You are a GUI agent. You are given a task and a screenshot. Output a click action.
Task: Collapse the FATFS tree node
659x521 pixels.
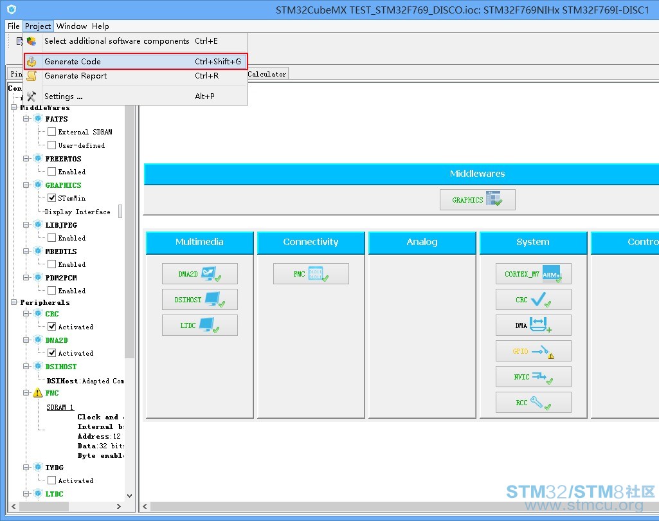point(26,118)
